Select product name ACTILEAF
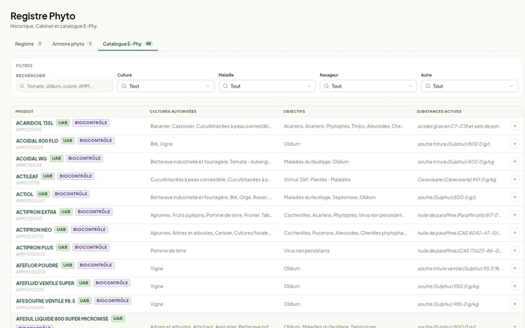 (27, 176)
